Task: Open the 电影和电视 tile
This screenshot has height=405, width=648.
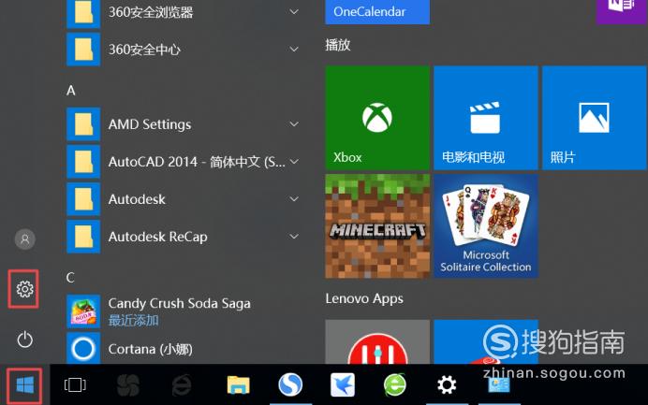Action: (x=486, y=118)
